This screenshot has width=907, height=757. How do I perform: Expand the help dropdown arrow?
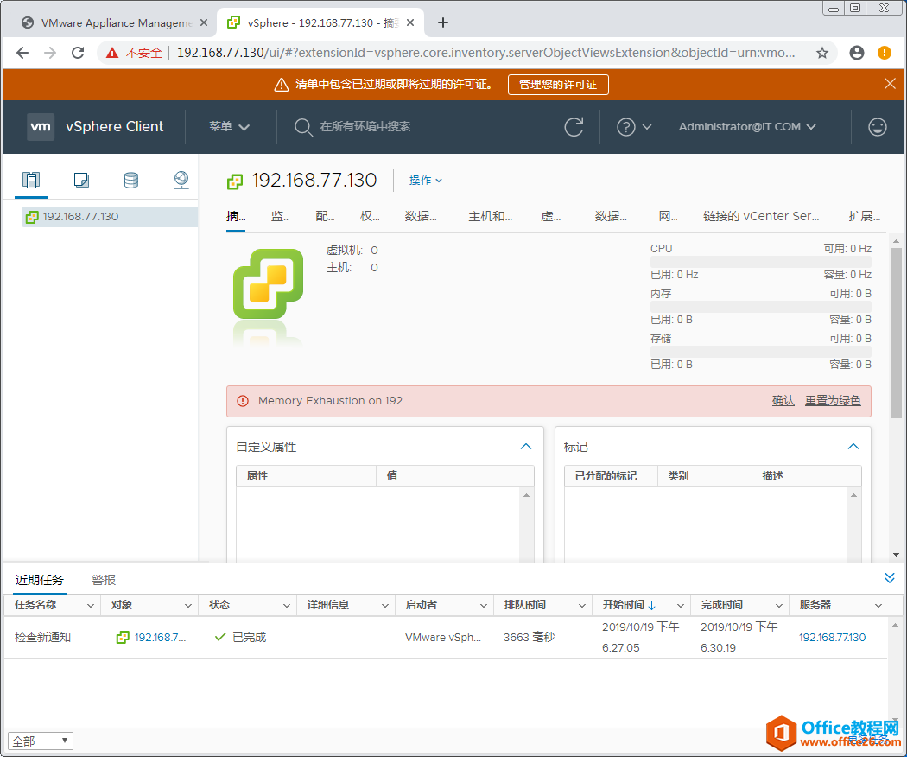tap(647, 127)
